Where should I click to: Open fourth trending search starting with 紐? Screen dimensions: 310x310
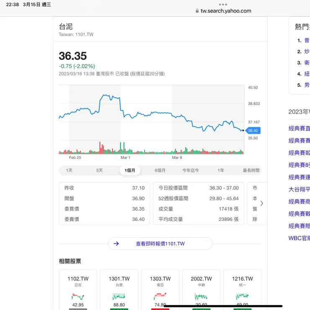pos(307,74)
